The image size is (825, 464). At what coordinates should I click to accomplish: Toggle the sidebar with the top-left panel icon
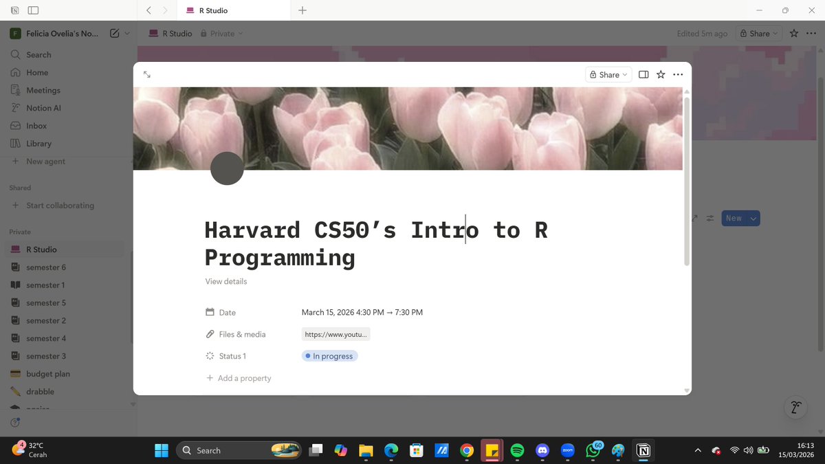[x=33, y=10]
